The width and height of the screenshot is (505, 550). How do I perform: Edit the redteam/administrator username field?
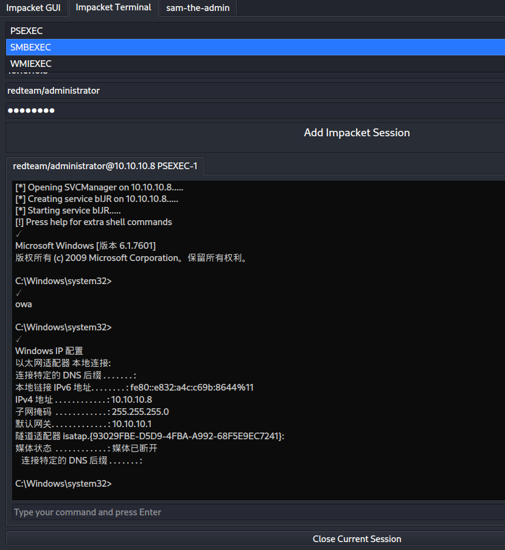click(256, 91)
